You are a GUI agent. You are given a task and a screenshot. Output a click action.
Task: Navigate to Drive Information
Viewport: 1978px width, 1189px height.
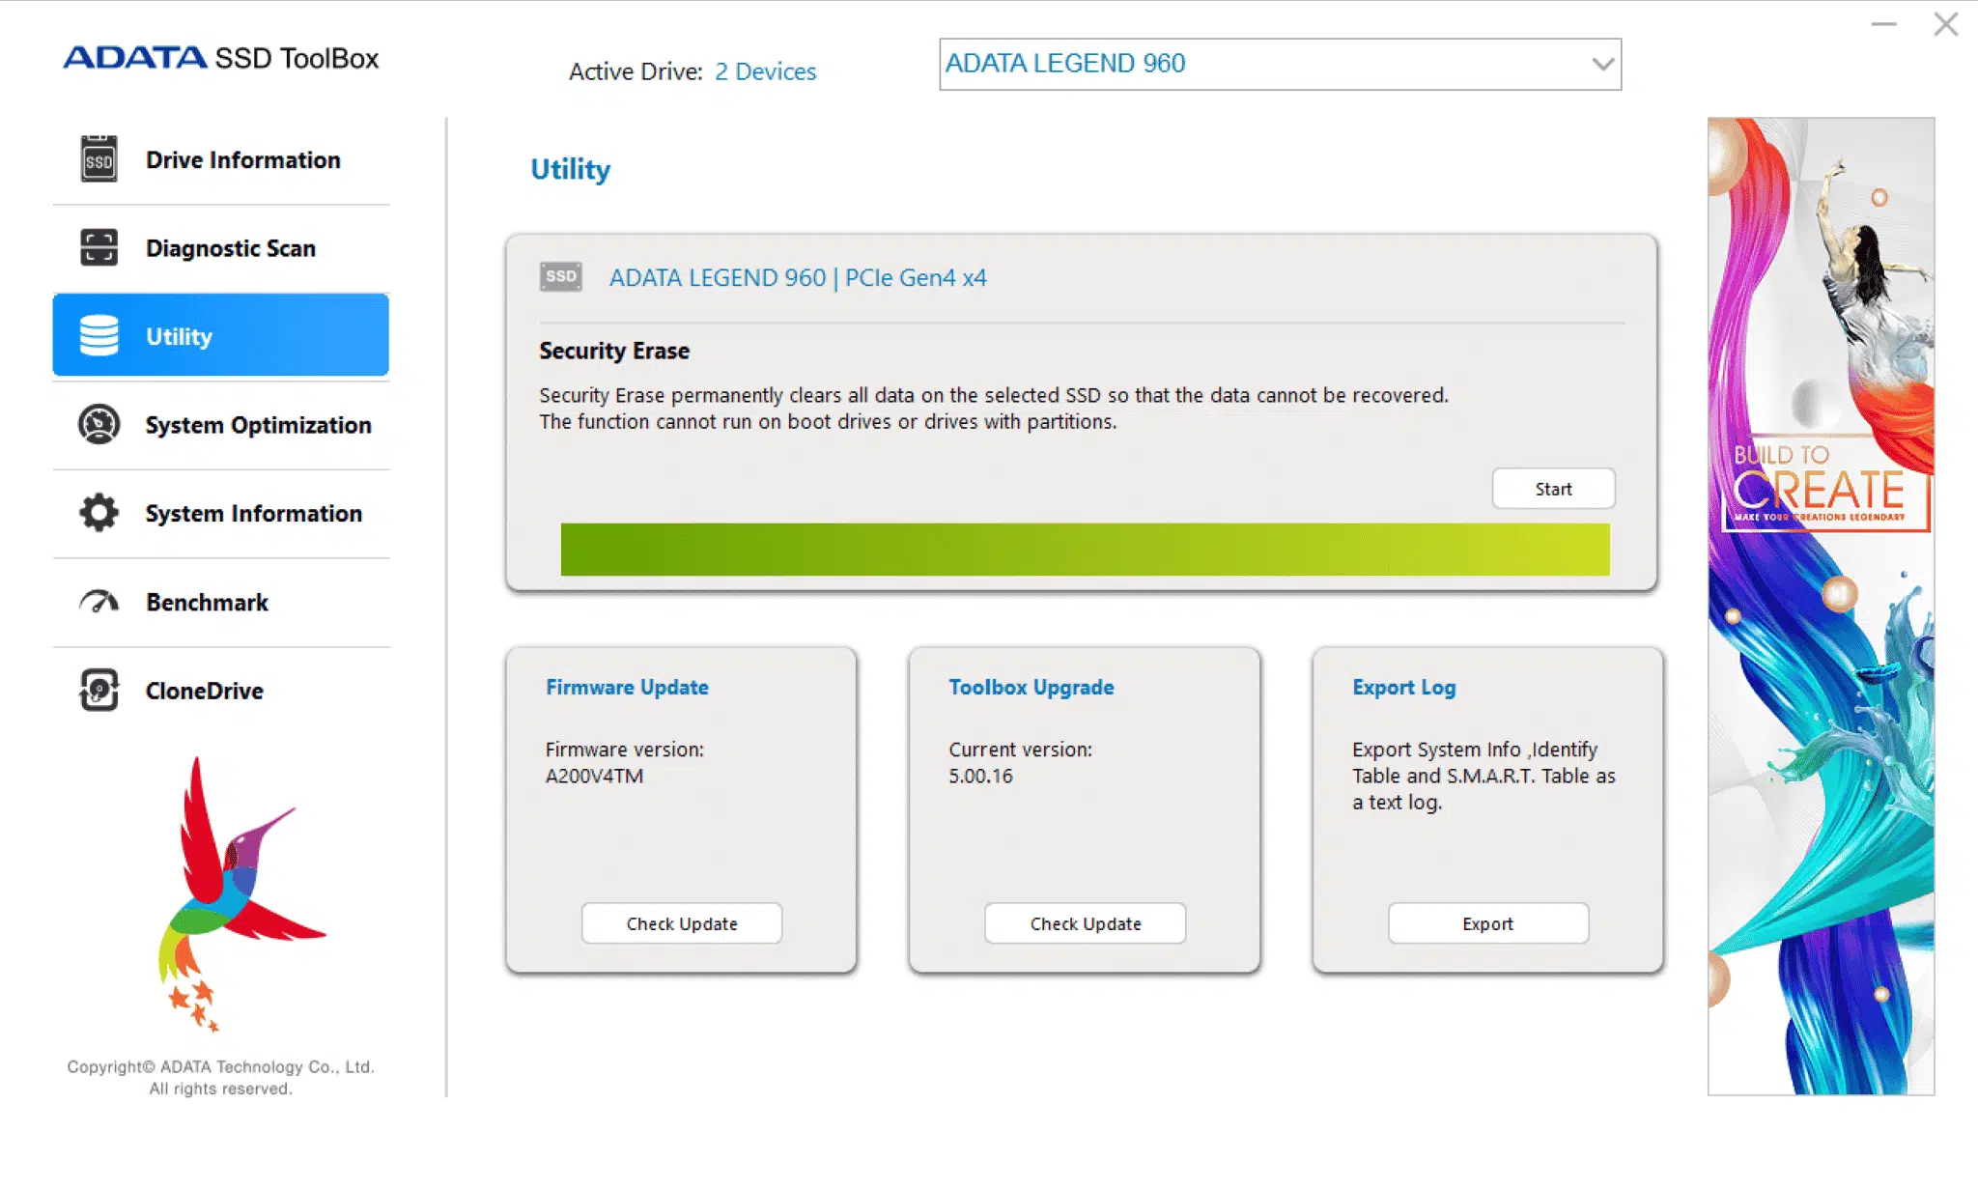click(242, 159)
